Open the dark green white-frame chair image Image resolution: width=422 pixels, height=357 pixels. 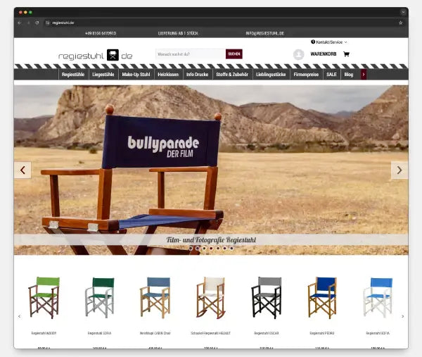click(x=100, y=298)
